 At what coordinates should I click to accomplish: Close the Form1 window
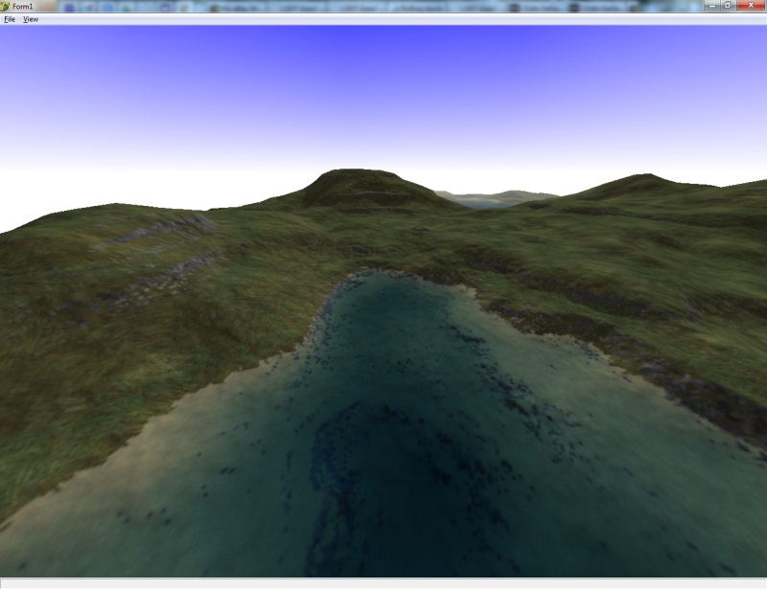(x=752, y=6)
